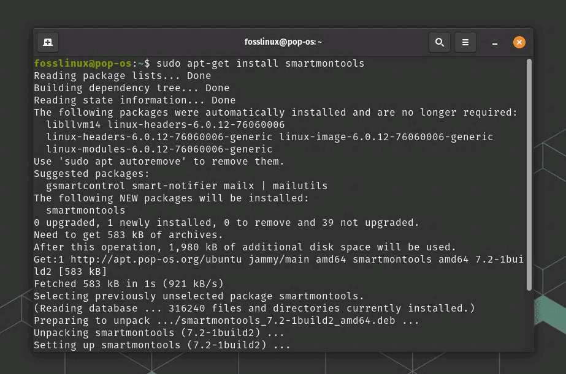Image resolution: width=566 pixels, height=374 pixels.
Task: Open the hamburger menu in the title bar
Action: 465,42
